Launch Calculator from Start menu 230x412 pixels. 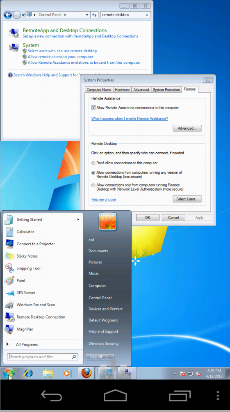[x=42, y=232]
